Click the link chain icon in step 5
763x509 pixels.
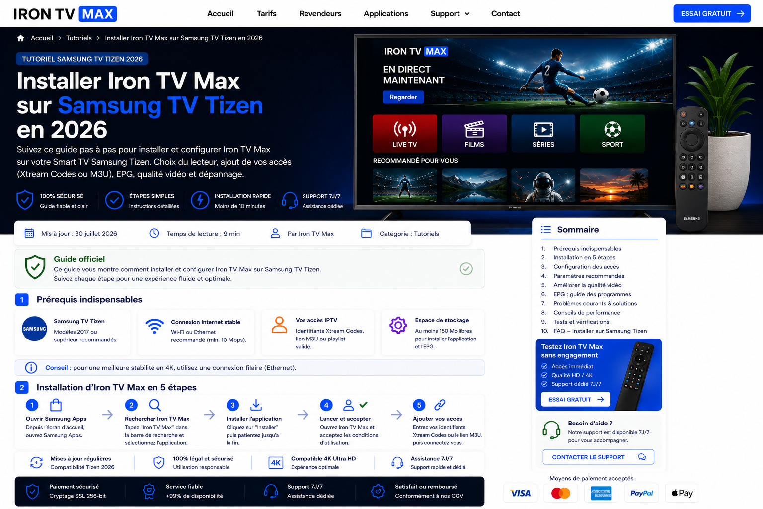(440, 405)
